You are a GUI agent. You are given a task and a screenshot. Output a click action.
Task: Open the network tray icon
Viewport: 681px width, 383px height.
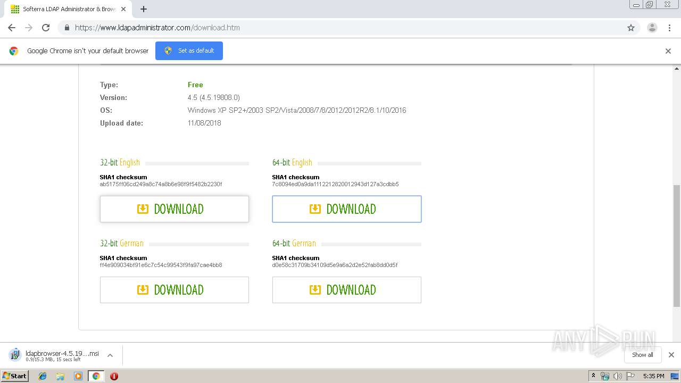click(x=605, y=376)
